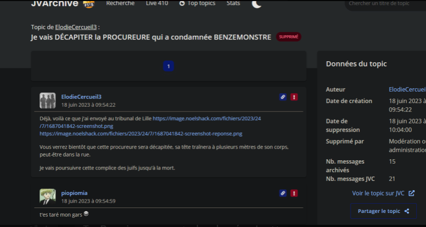Click the Top topics clock icon

click(182, 3)
